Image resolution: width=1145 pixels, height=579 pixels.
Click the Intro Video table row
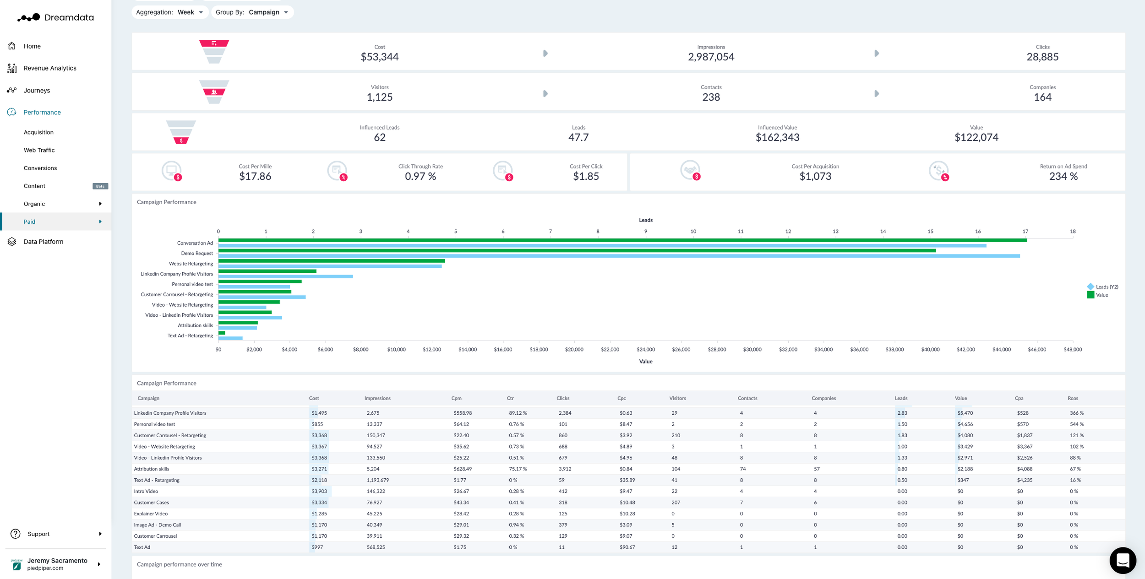point(628,491)
